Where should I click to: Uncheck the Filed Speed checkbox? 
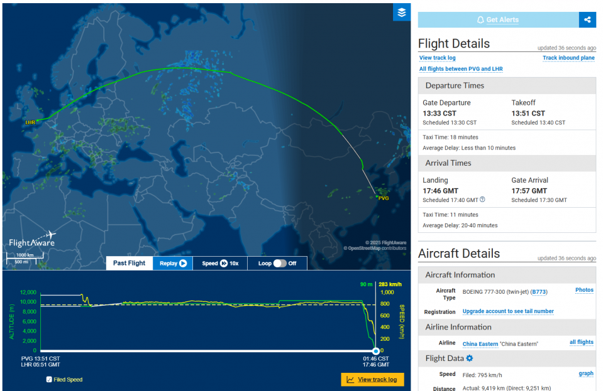coord(49,380)
